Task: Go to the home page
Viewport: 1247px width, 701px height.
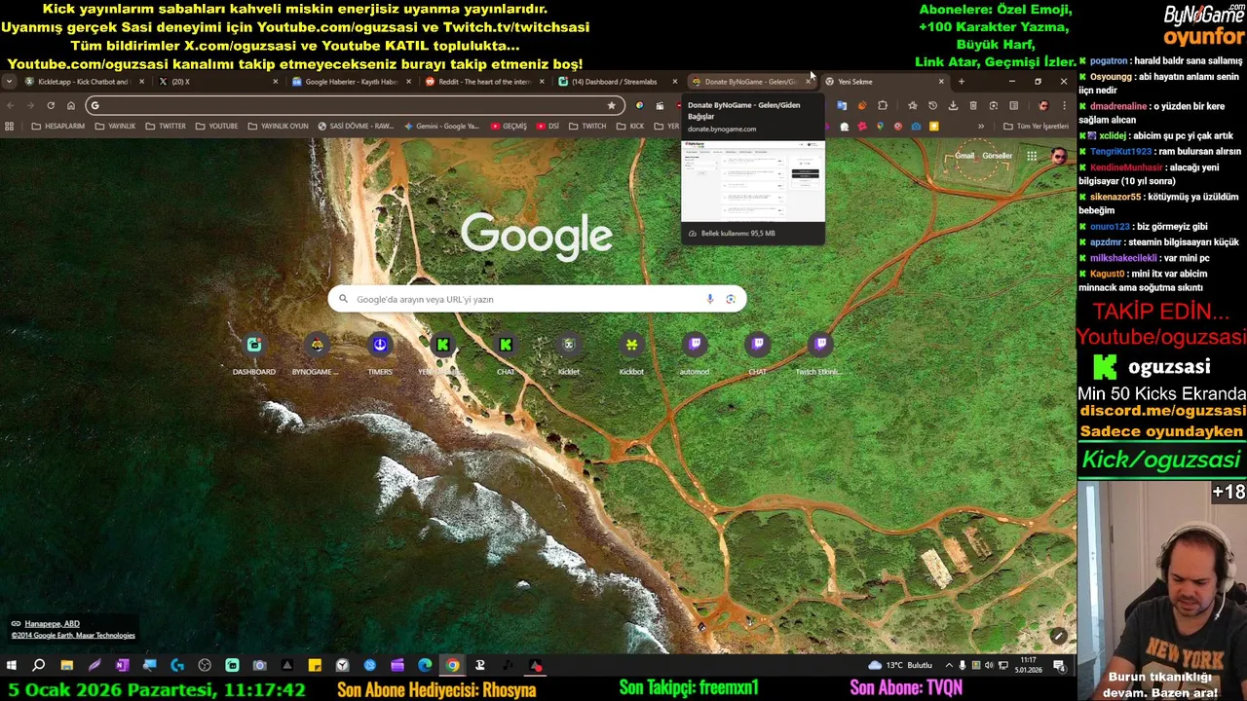Action: tap(71, 105)
